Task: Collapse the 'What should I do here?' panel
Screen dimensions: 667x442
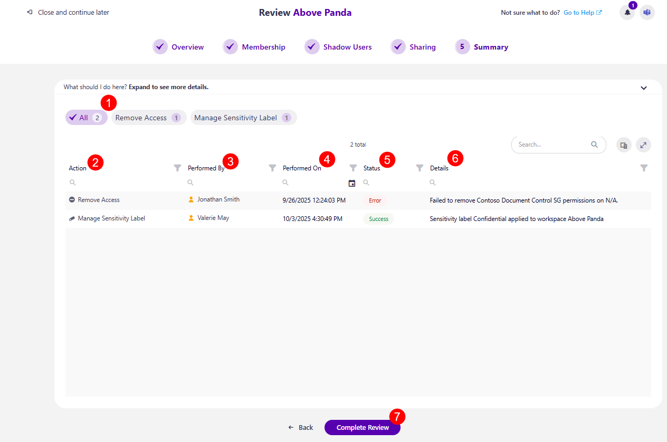Action: click(644, 88)
